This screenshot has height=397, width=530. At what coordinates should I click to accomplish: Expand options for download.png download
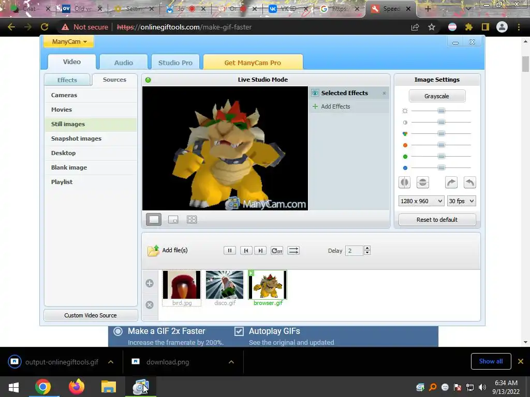tap(231, 362)
